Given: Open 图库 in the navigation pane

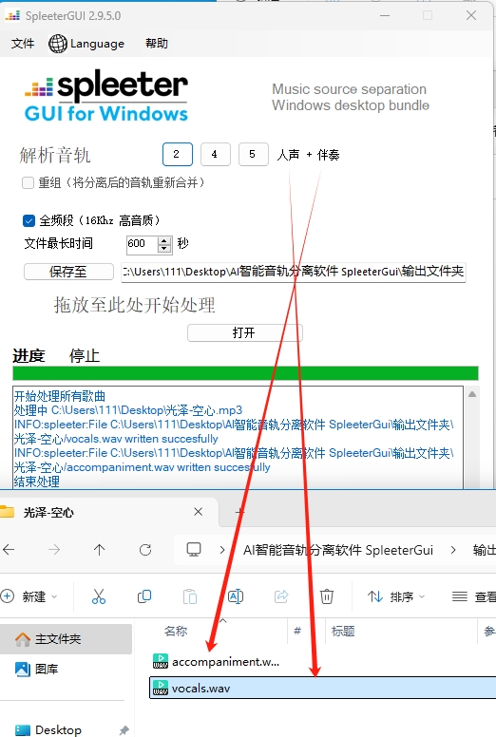Looking at the screenshot, I should (46, 669).
